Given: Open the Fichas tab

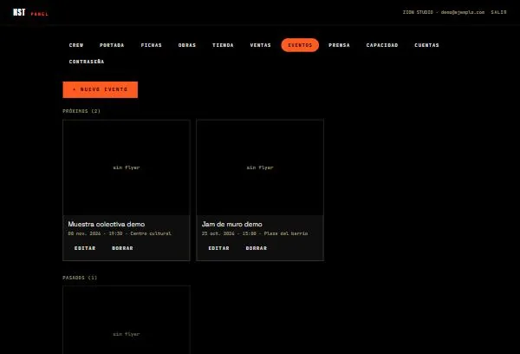Looking at the screenshot, I should pyautogui.click(x=151, y=45).
